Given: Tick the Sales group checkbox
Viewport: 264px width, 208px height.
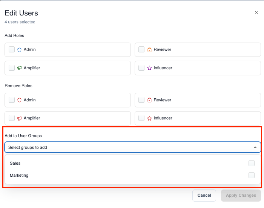Looking at the screenshot, I should [252, 163].
